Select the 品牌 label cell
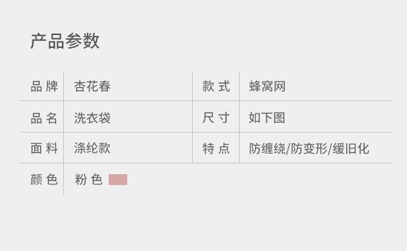Image resolution: width=407 pixels, height=251 pixels. click(44, 87)
